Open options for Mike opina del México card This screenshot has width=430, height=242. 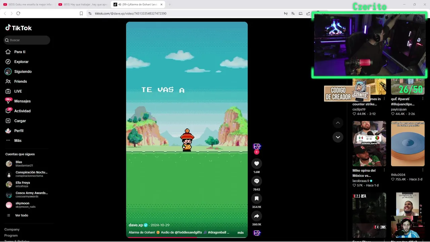pos(384,170)
